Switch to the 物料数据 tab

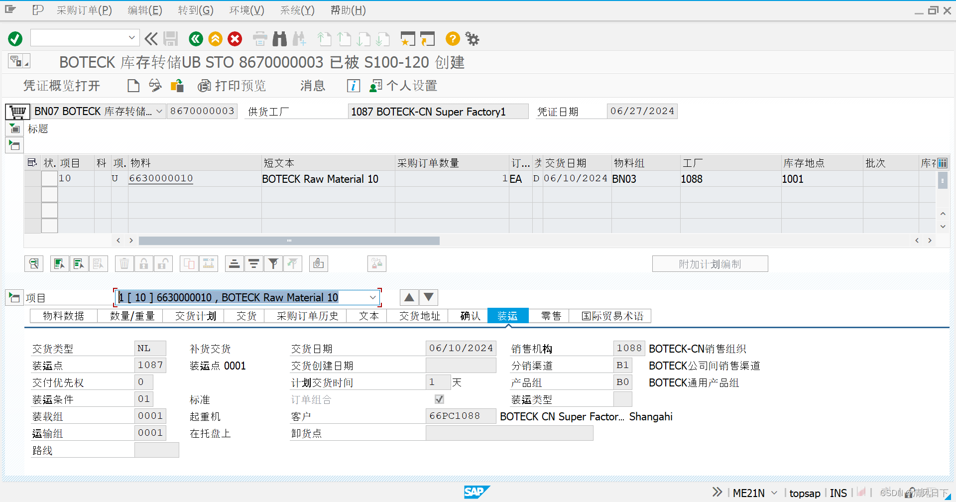[63, 316]
